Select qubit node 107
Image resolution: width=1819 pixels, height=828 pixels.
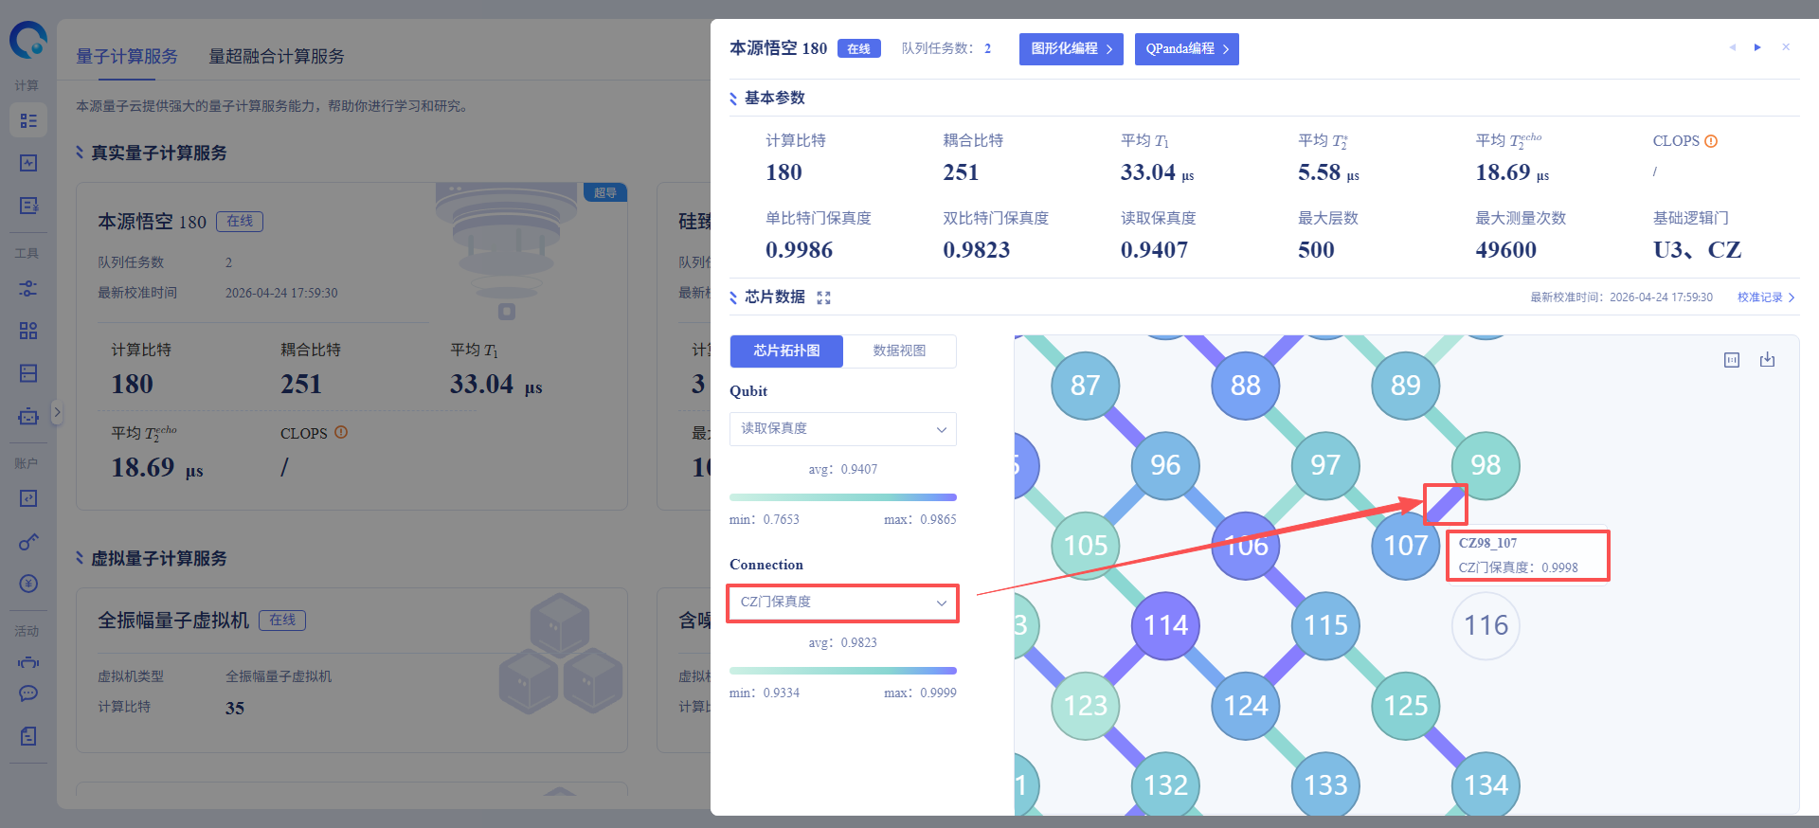[x=1406, y=546]
